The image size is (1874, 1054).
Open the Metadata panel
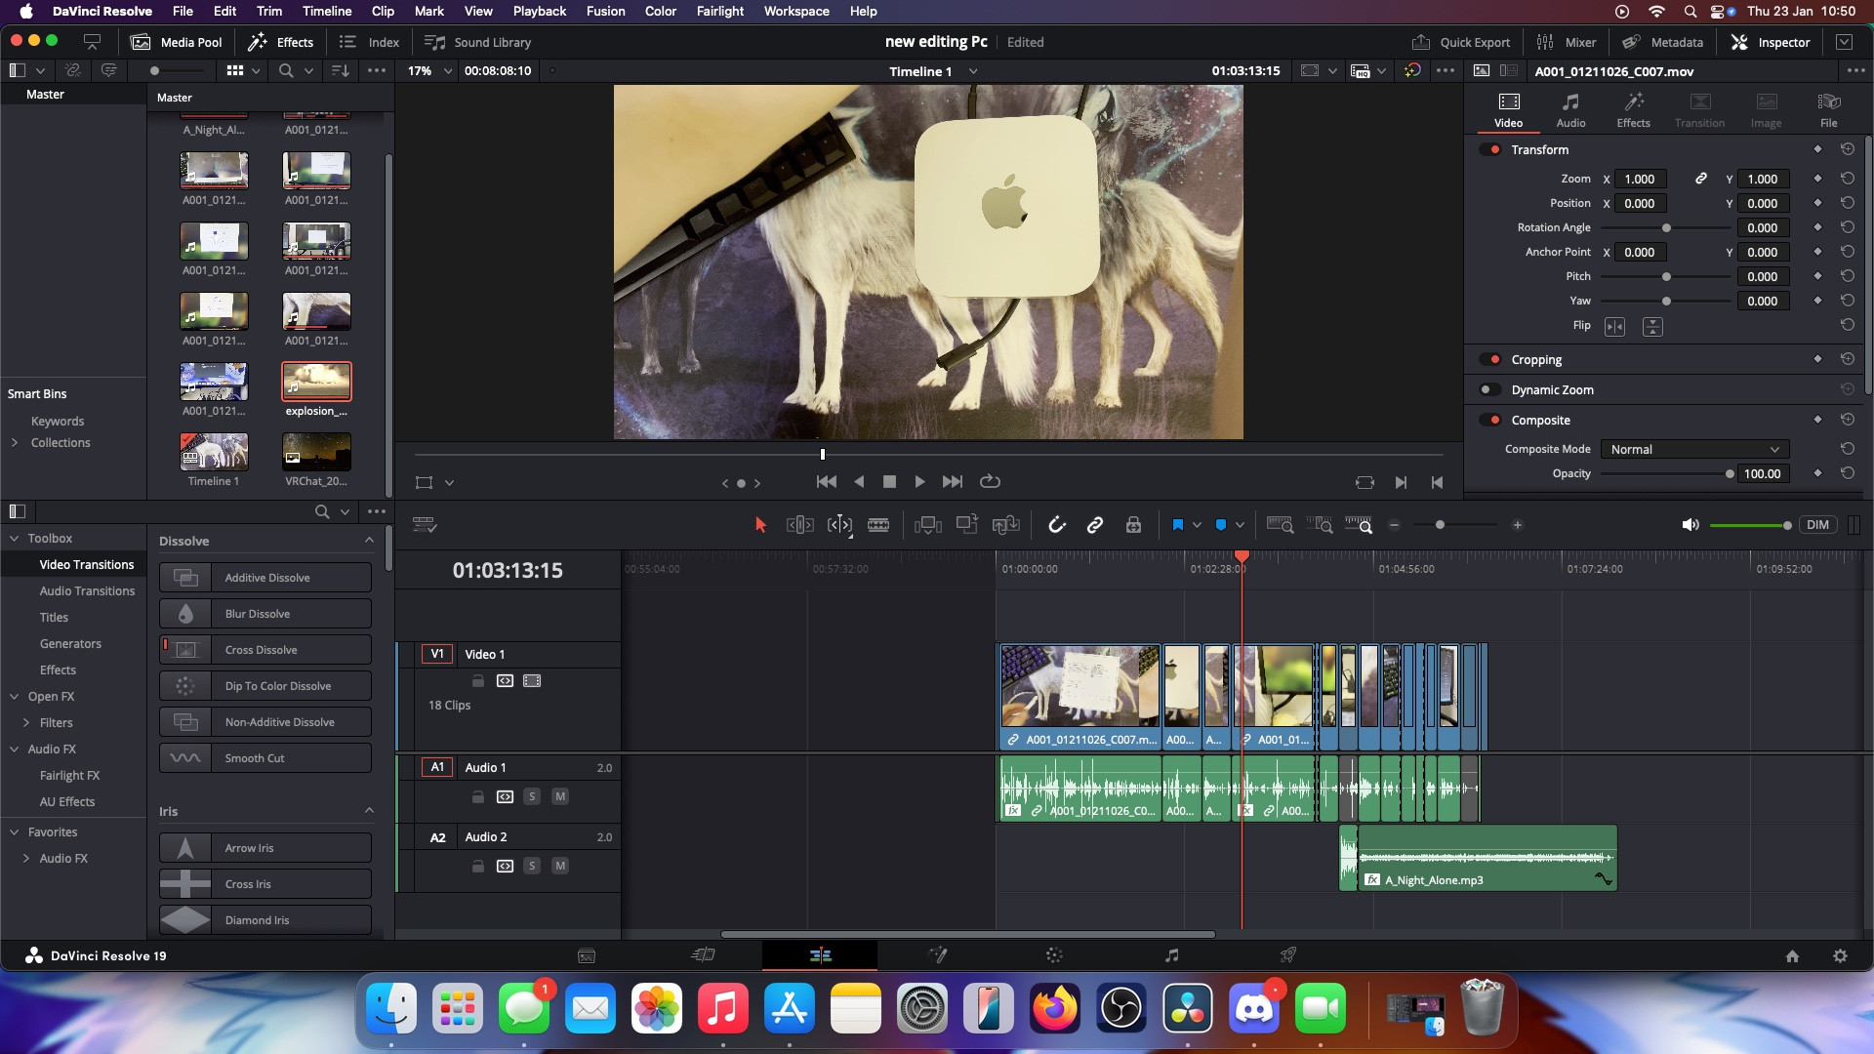[1662, 42]
